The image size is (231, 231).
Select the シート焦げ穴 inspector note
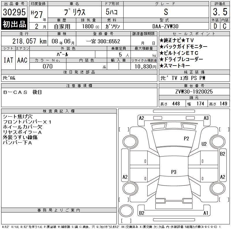coord(17,116)
